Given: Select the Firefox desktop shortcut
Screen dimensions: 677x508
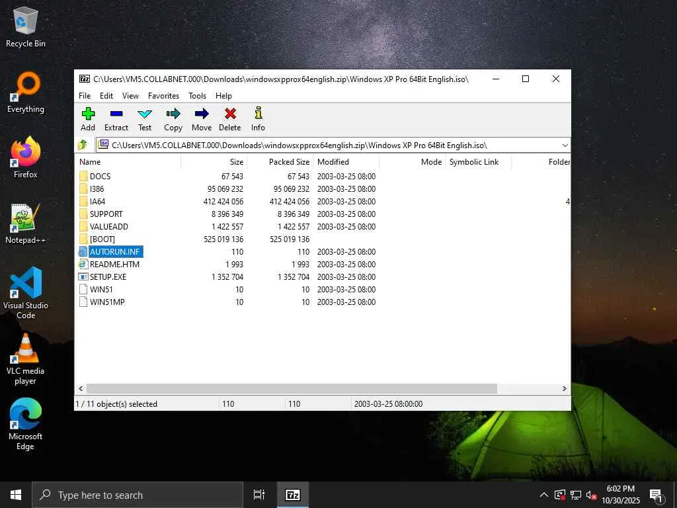Looking at the screenshot, I should [x=26, y=157].
